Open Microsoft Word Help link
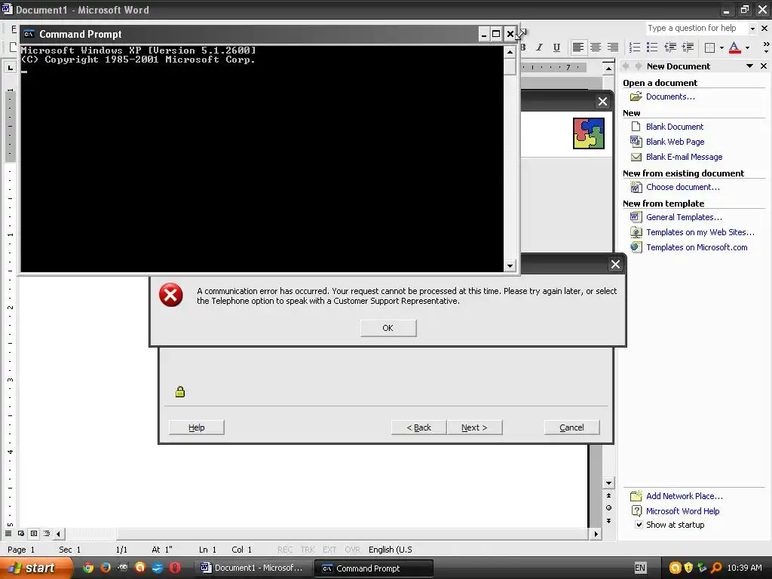Viewport: 772px width, 579px height. pyautogui.click(x=682, y=511)
